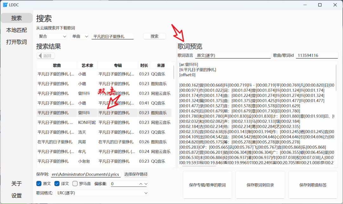Minimize the LDDC window
Screen dimensions: 343x204
pyautogui.click(x=305, y=5)
